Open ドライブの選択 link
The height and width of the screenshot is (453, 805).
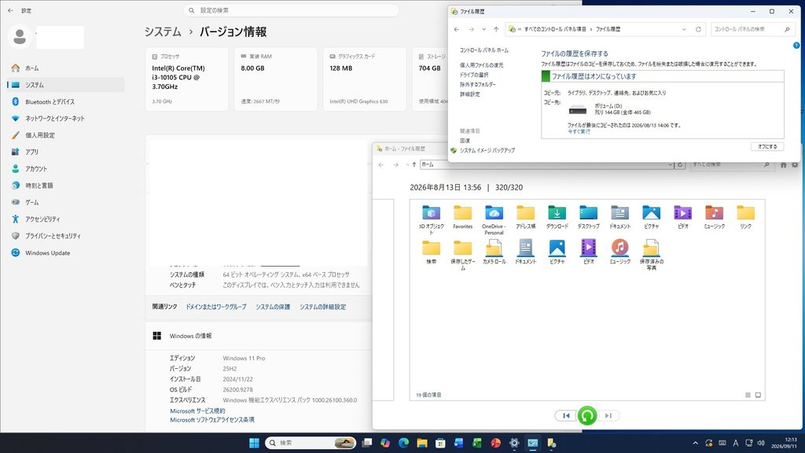point(474,75)
